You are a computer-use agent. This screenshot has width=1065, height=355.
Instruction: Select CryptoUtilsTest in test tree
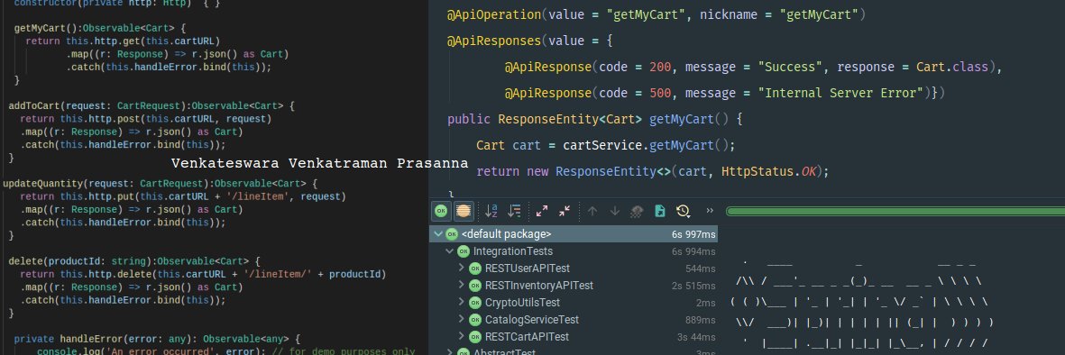(x=522, y=302)
